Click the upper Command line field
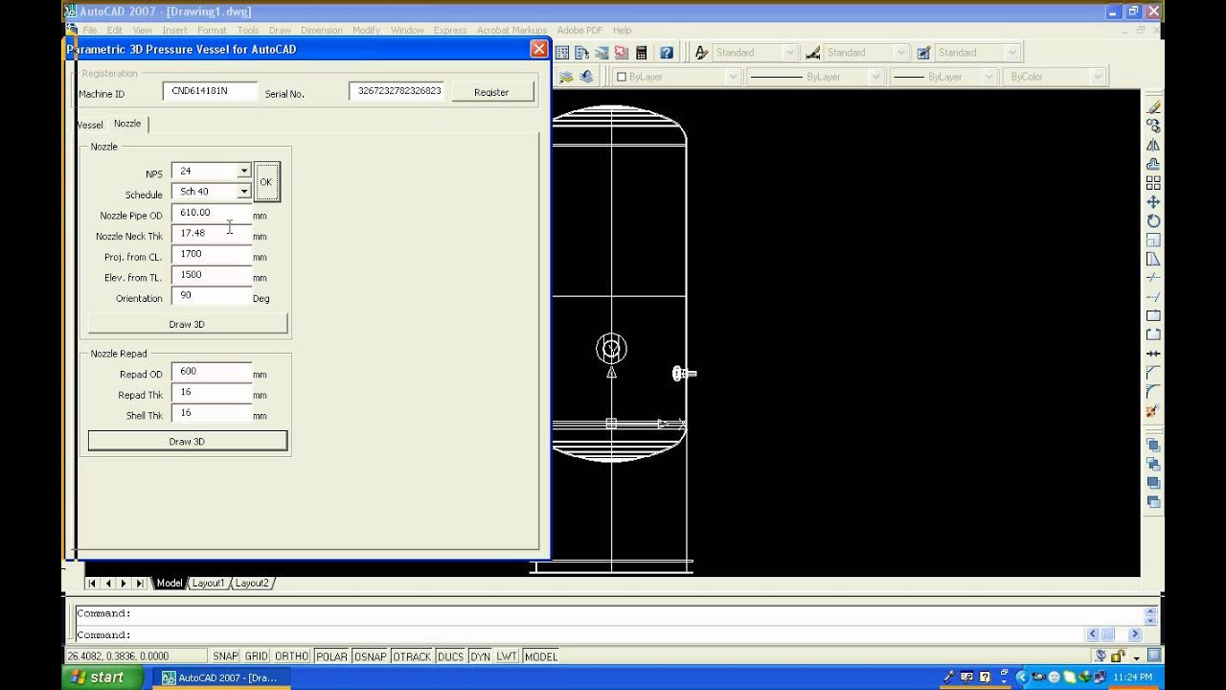1226x690 pixels. click(607, 613)
